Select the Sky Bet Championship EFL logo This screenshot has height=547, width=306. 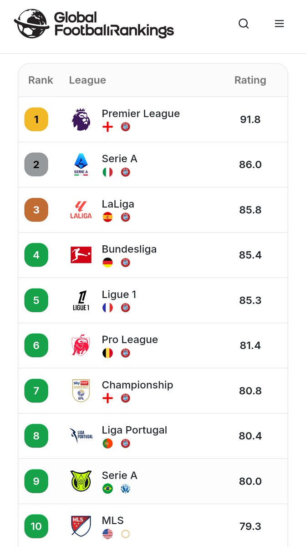(81, 391)
